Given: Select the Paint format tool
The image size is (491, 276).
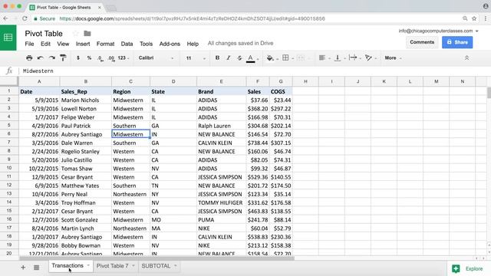Looking at the screenshot, I should tap(63, 58).
